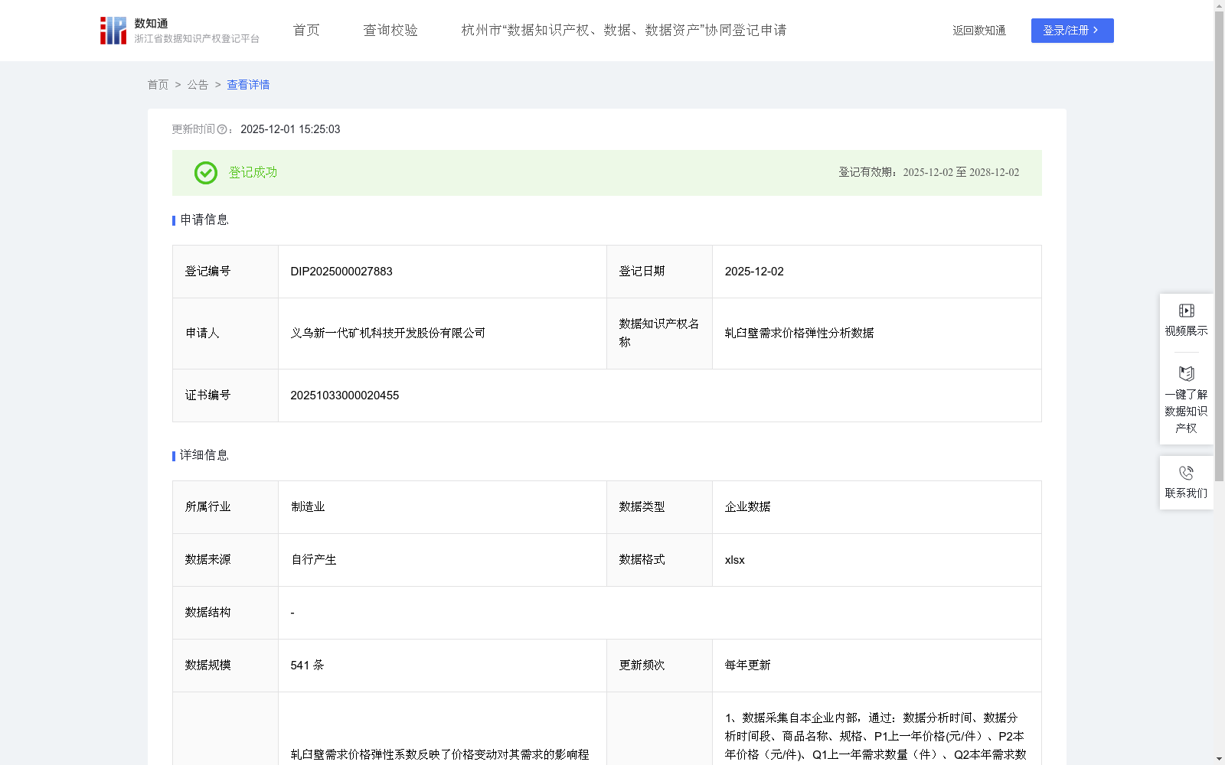Click the xlsx data format value
The image size is (1225, 765).
click(x=735, y=560)
